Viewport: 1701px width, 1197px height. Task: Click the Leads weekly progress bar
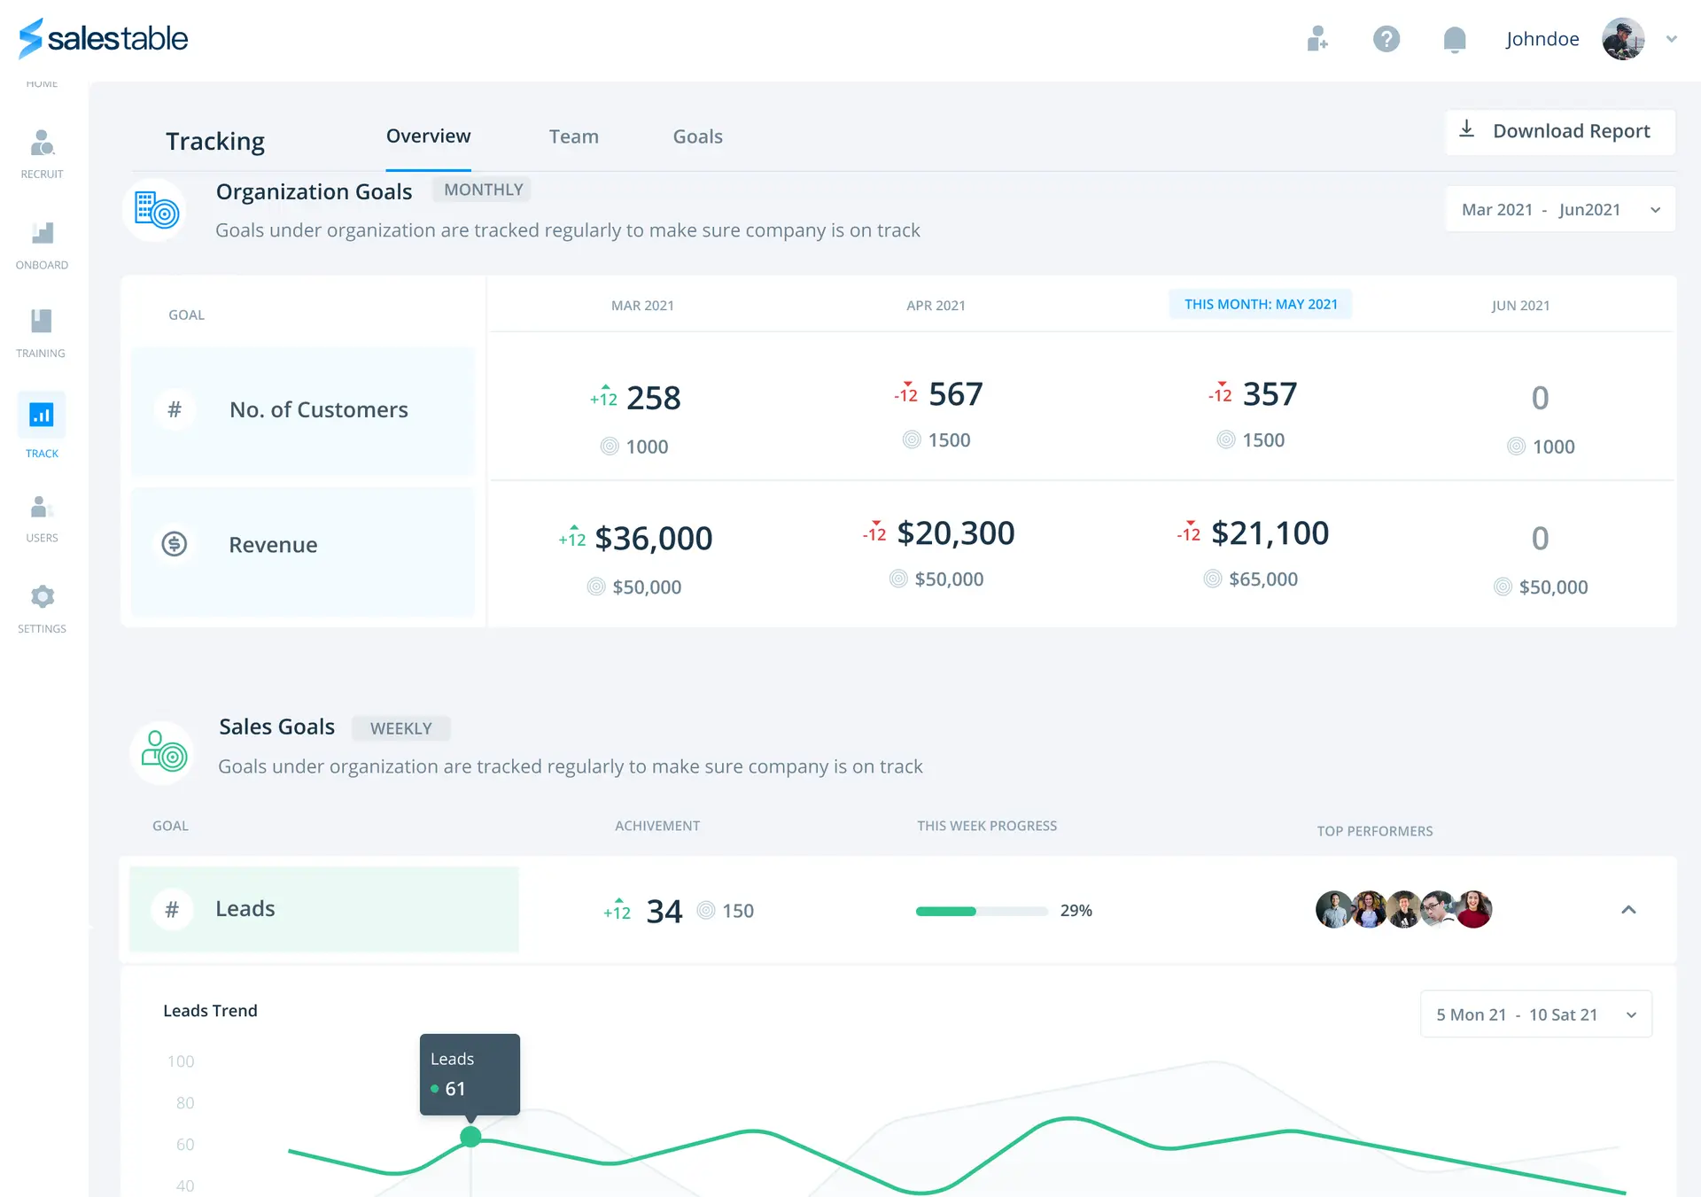tap(981, 911)
